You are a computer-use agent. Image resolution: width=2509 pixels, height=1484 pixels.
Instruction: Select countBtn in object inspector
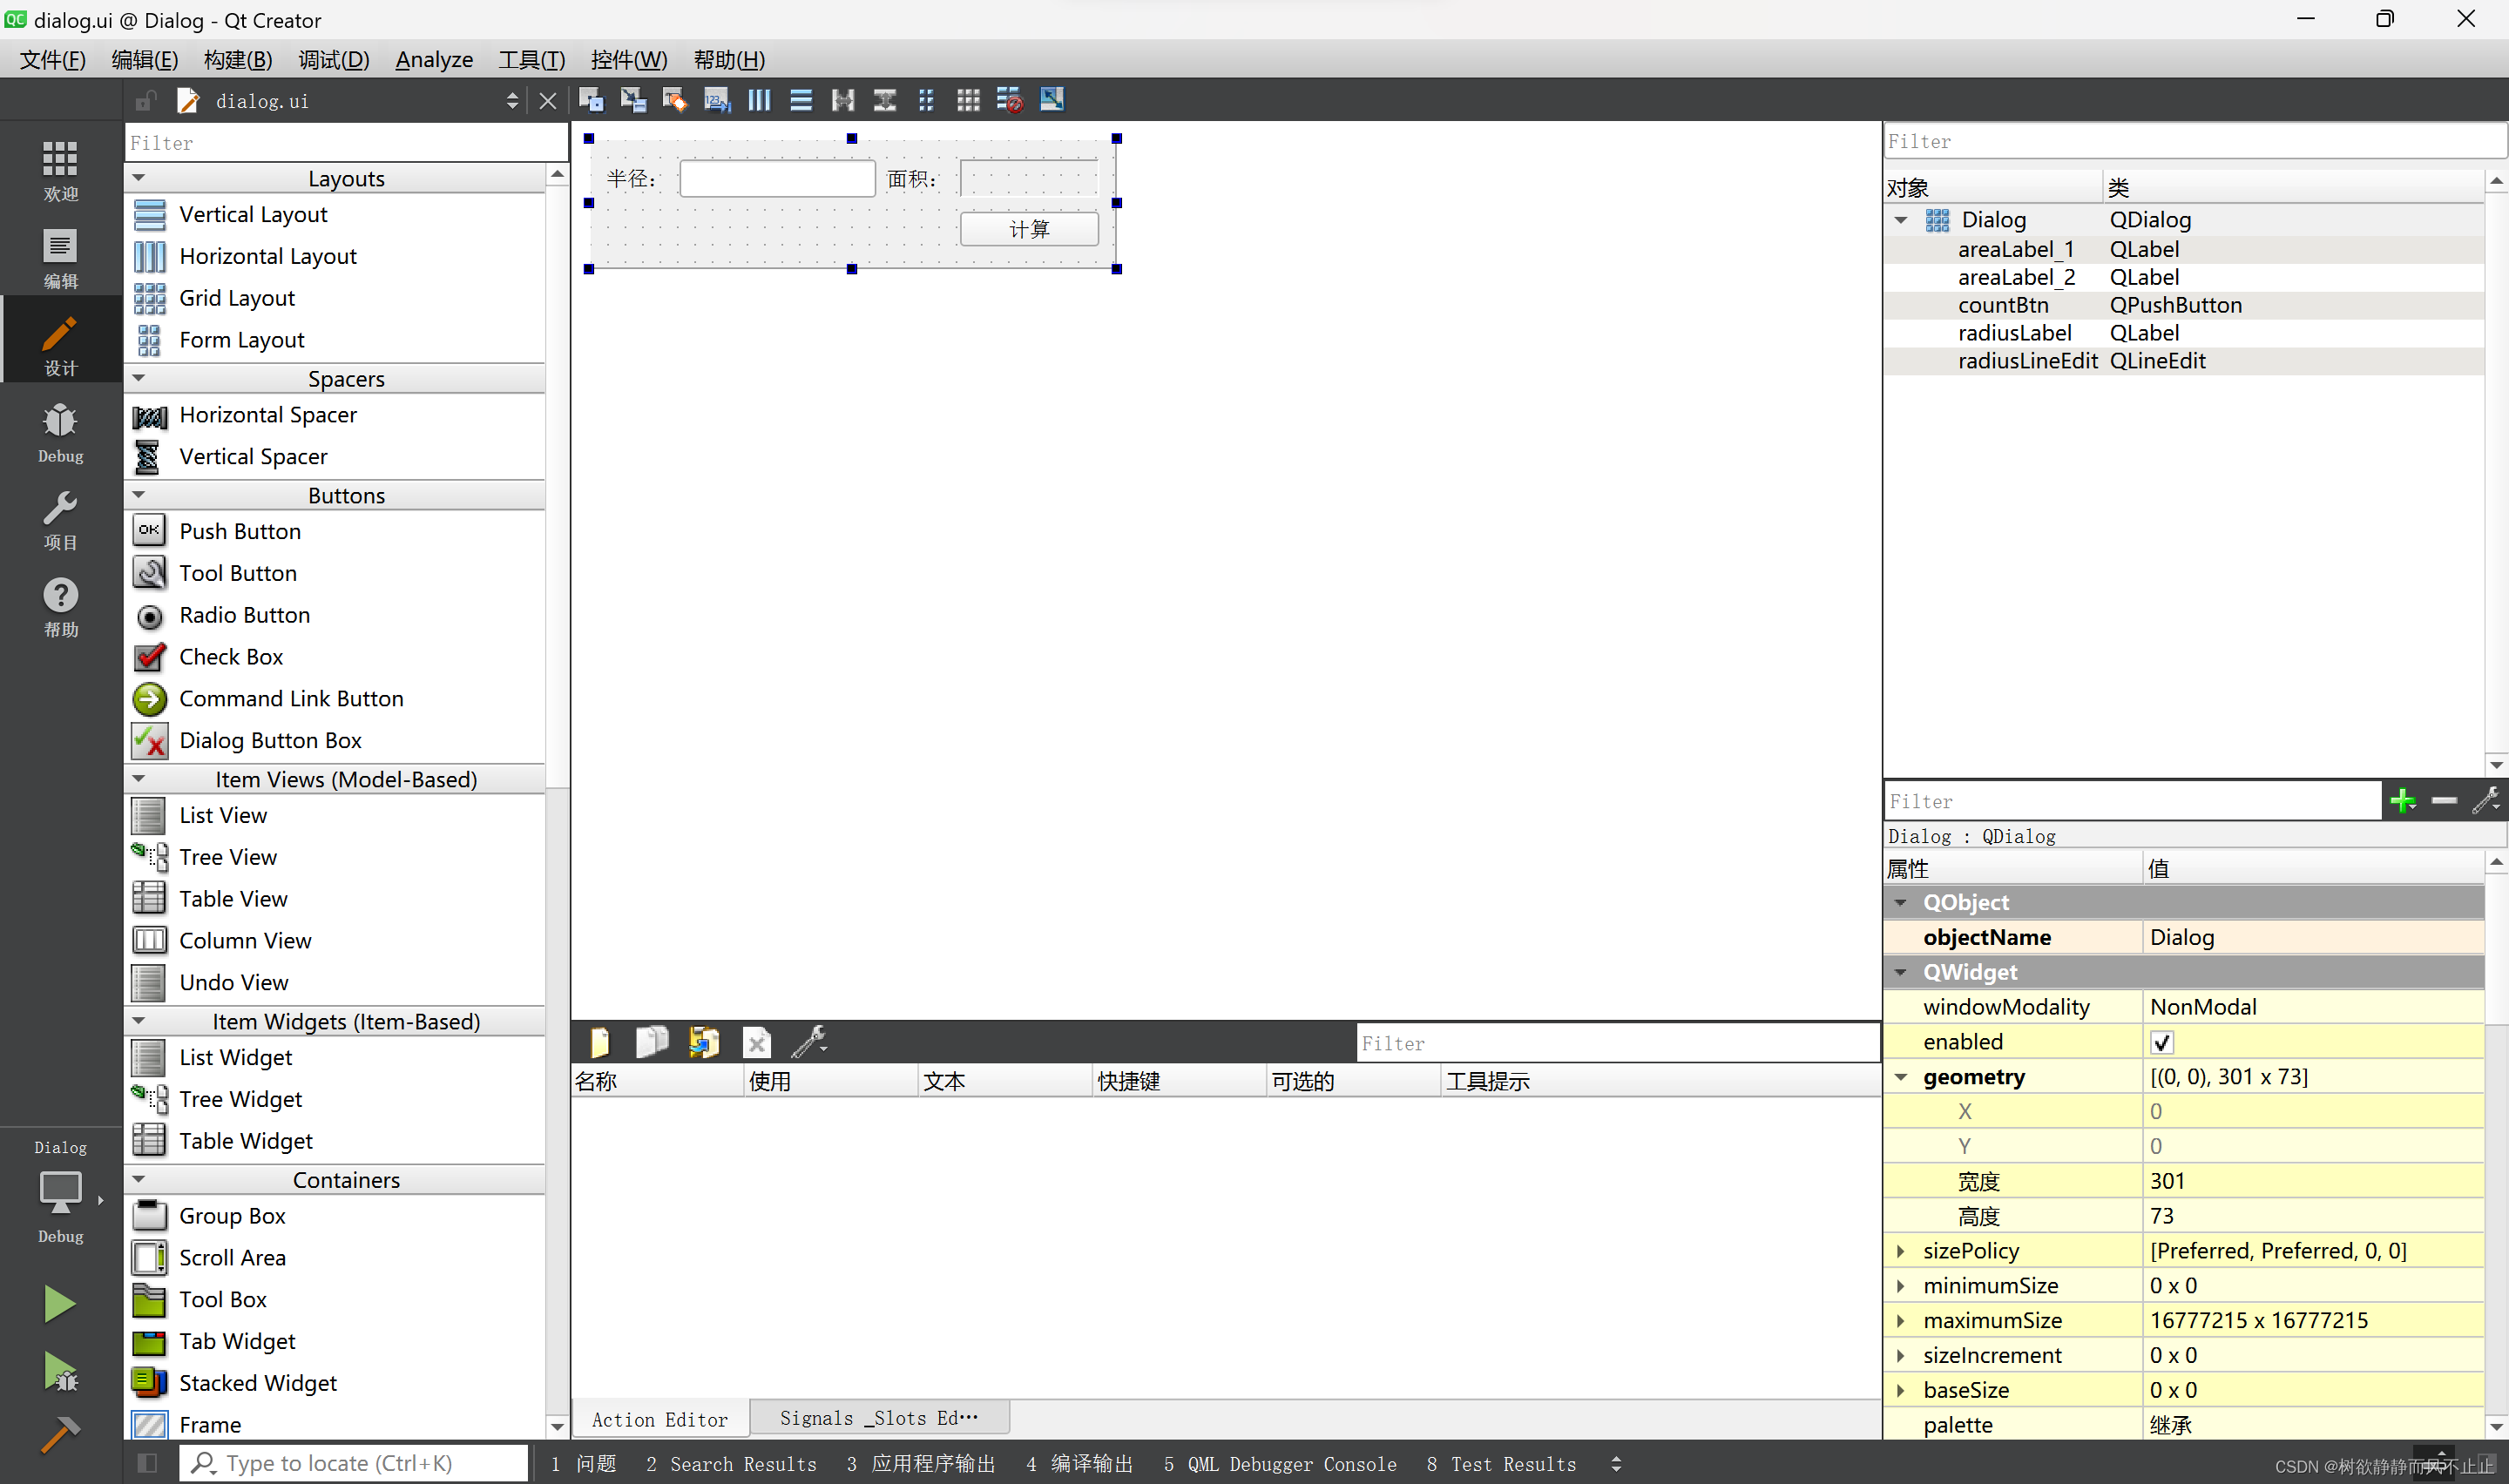[2002, 305]
